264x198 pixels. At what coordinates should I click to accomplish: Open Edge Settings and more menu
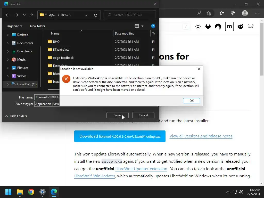257,13
